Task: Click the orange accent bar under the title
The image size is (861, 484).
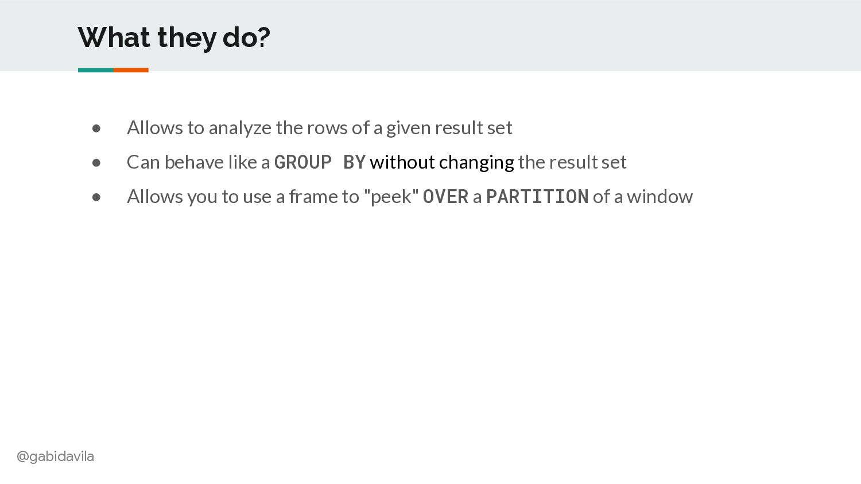Action: tap(131, 70)
